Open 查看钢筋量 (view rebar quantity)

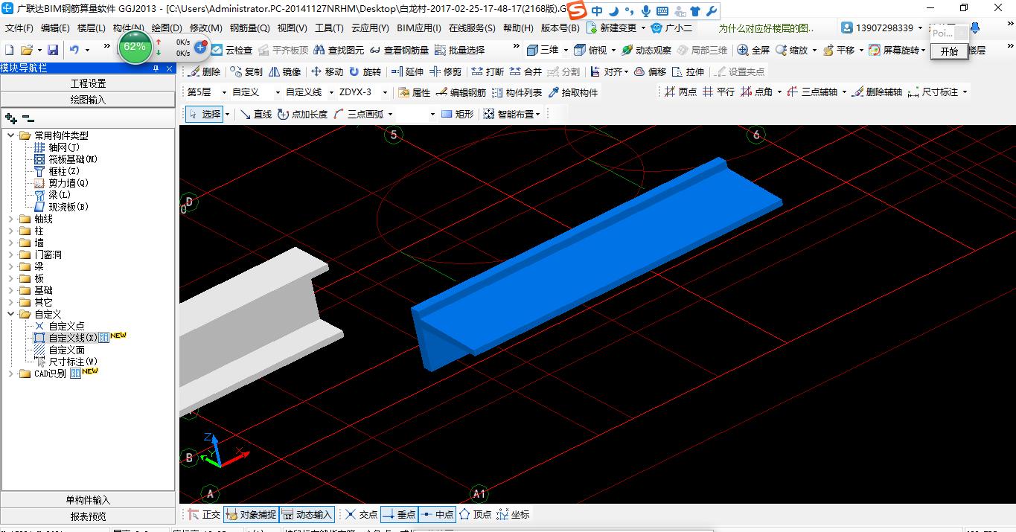click(x=398, y=51)
